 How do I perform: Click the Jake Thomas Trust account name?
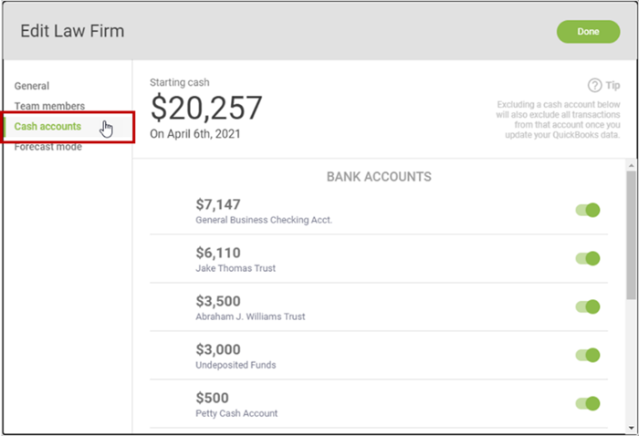[x=236, y=268]
